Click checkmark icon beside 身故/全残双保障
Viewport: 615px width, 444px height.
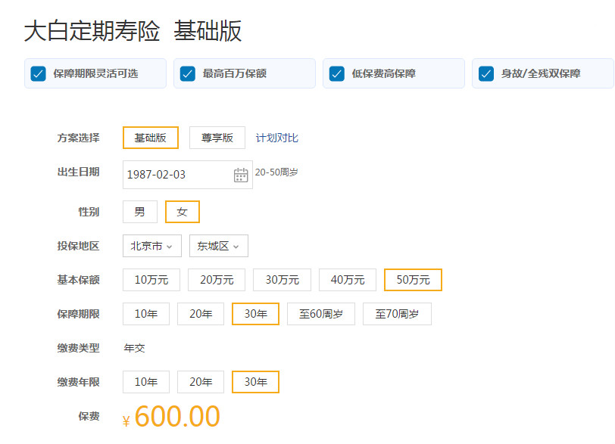[x=486, y=73]
